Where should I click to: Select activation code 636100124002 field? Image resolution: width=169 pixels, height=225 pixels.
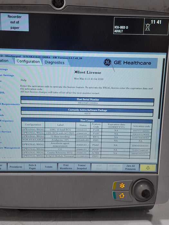coord(141,134)
